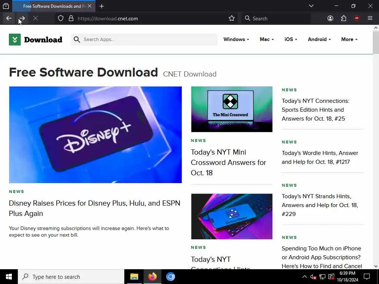
Task: Stop loading the current page
Action: [35, 18]
